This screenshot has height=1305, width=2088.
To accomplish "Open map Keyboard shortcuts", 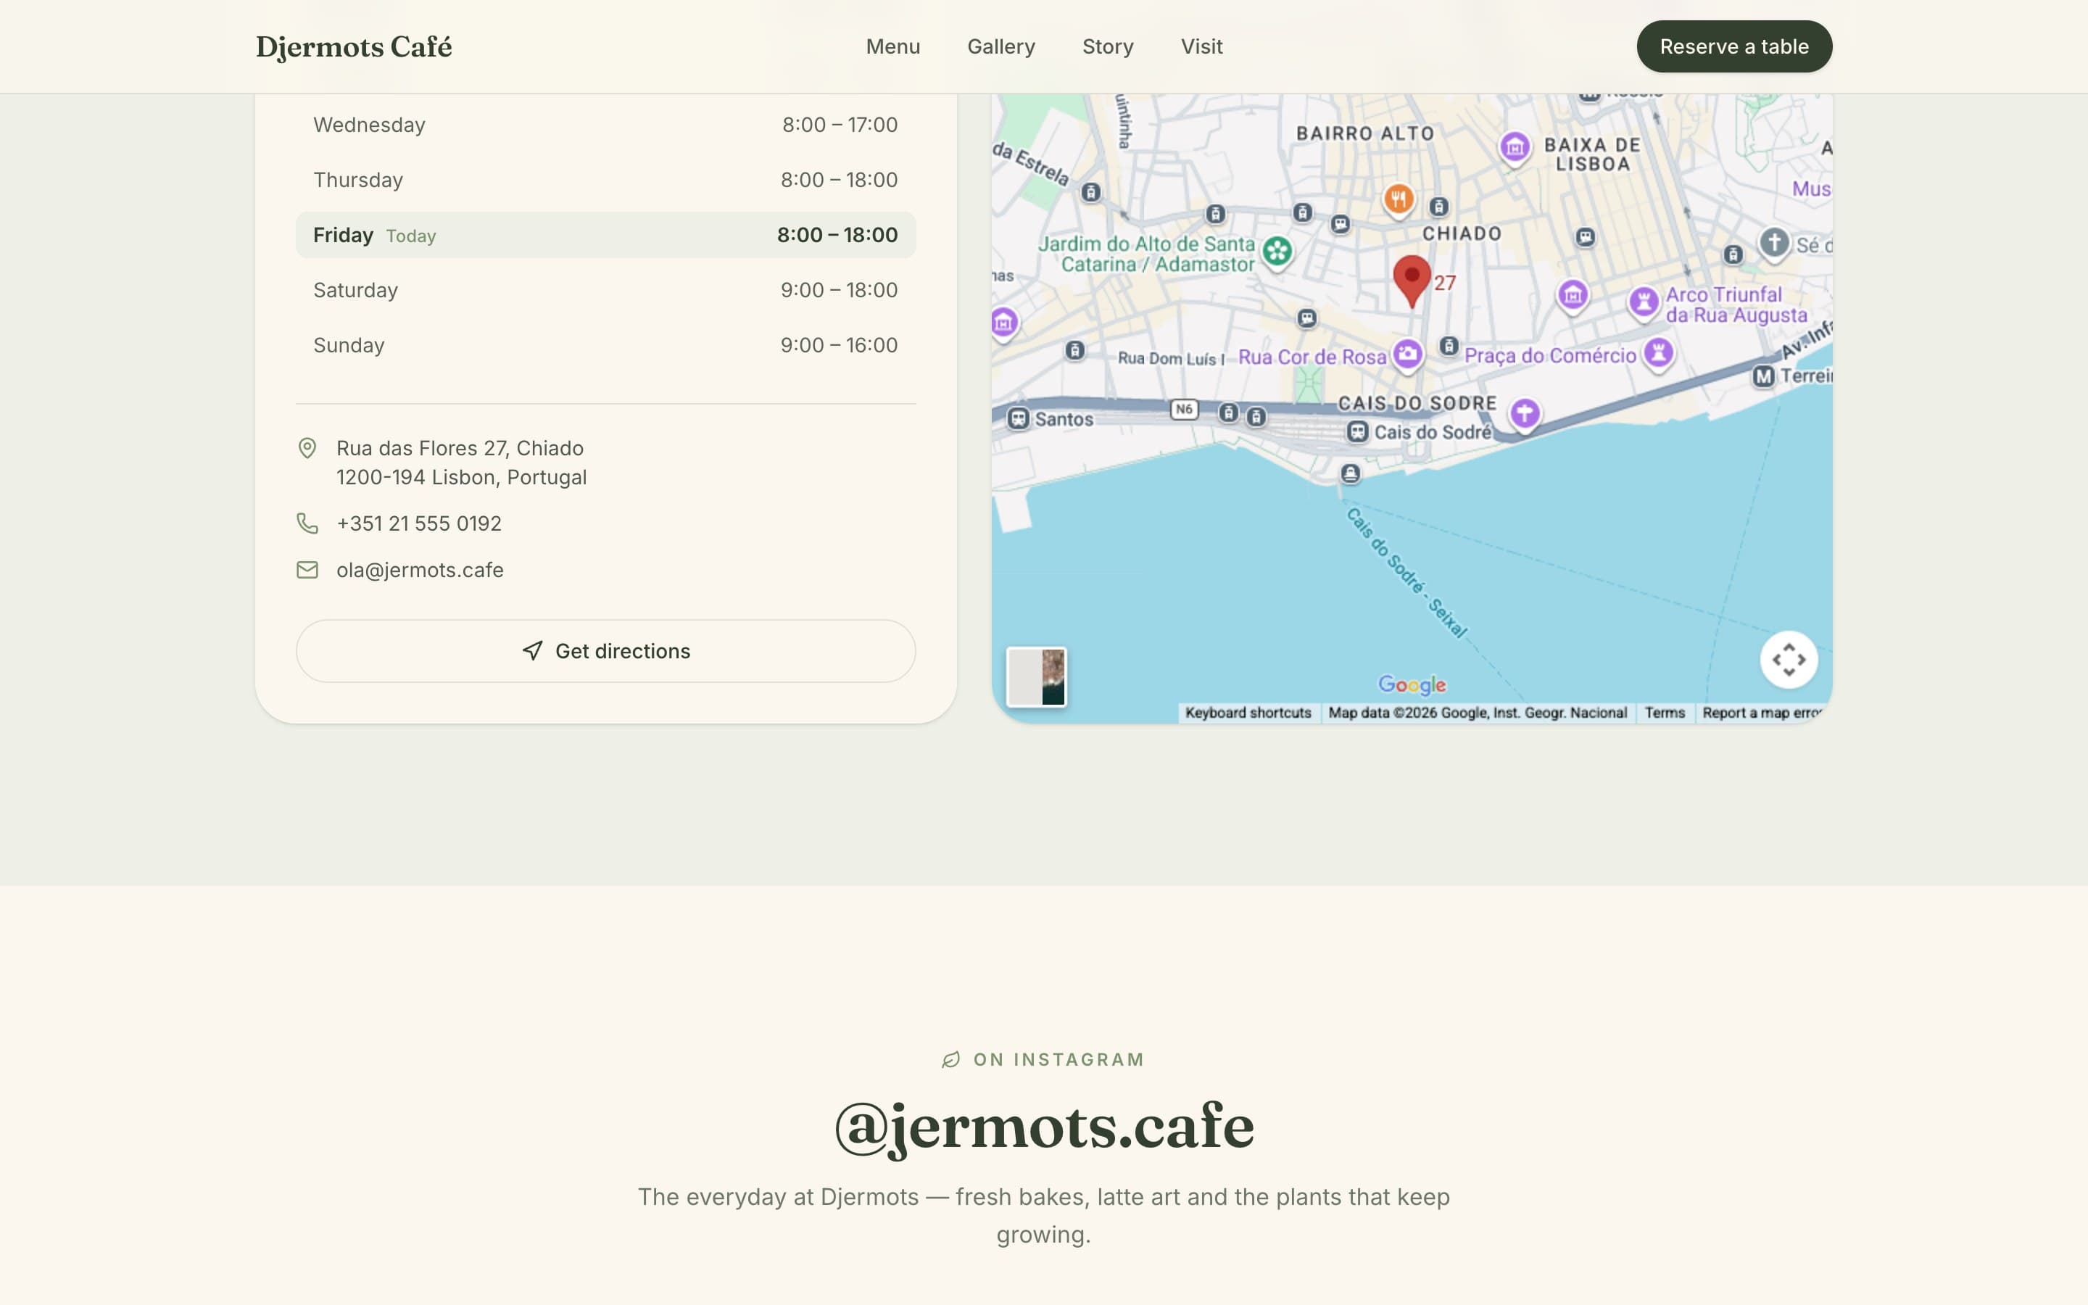I will tap(1248, 713).
